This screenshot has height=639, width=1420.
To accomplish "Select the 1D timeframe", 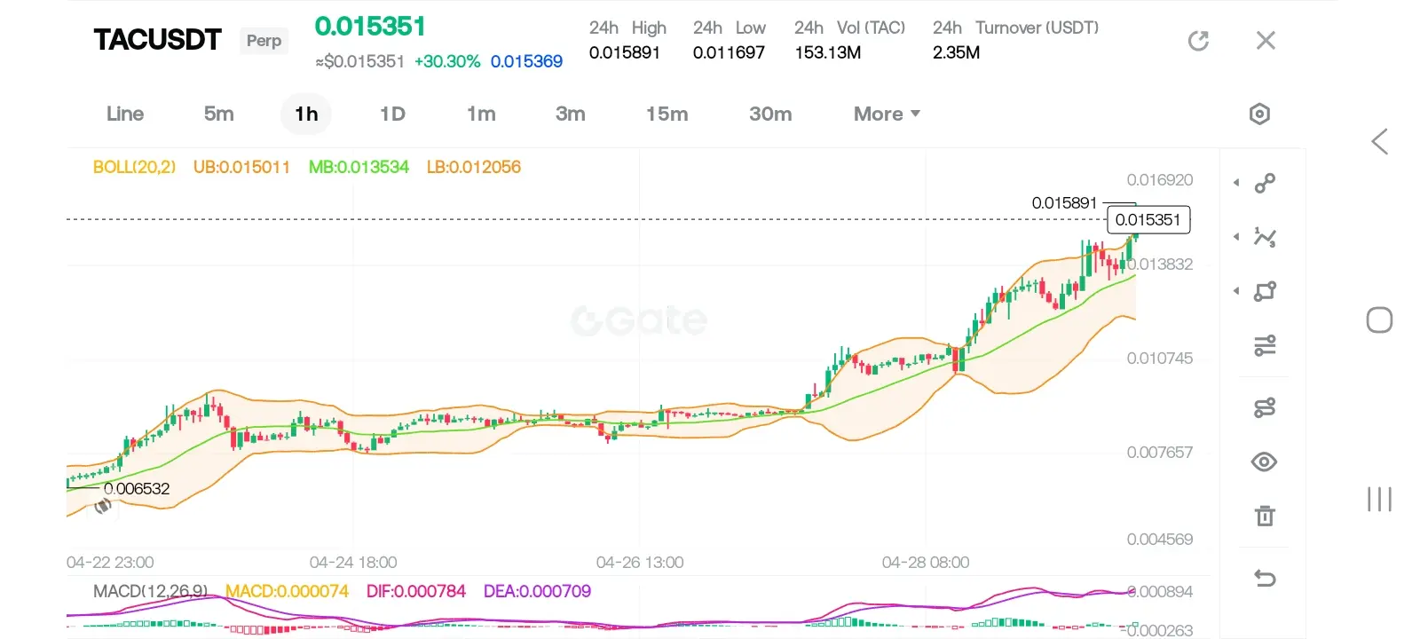I will [x=392, y=114].
